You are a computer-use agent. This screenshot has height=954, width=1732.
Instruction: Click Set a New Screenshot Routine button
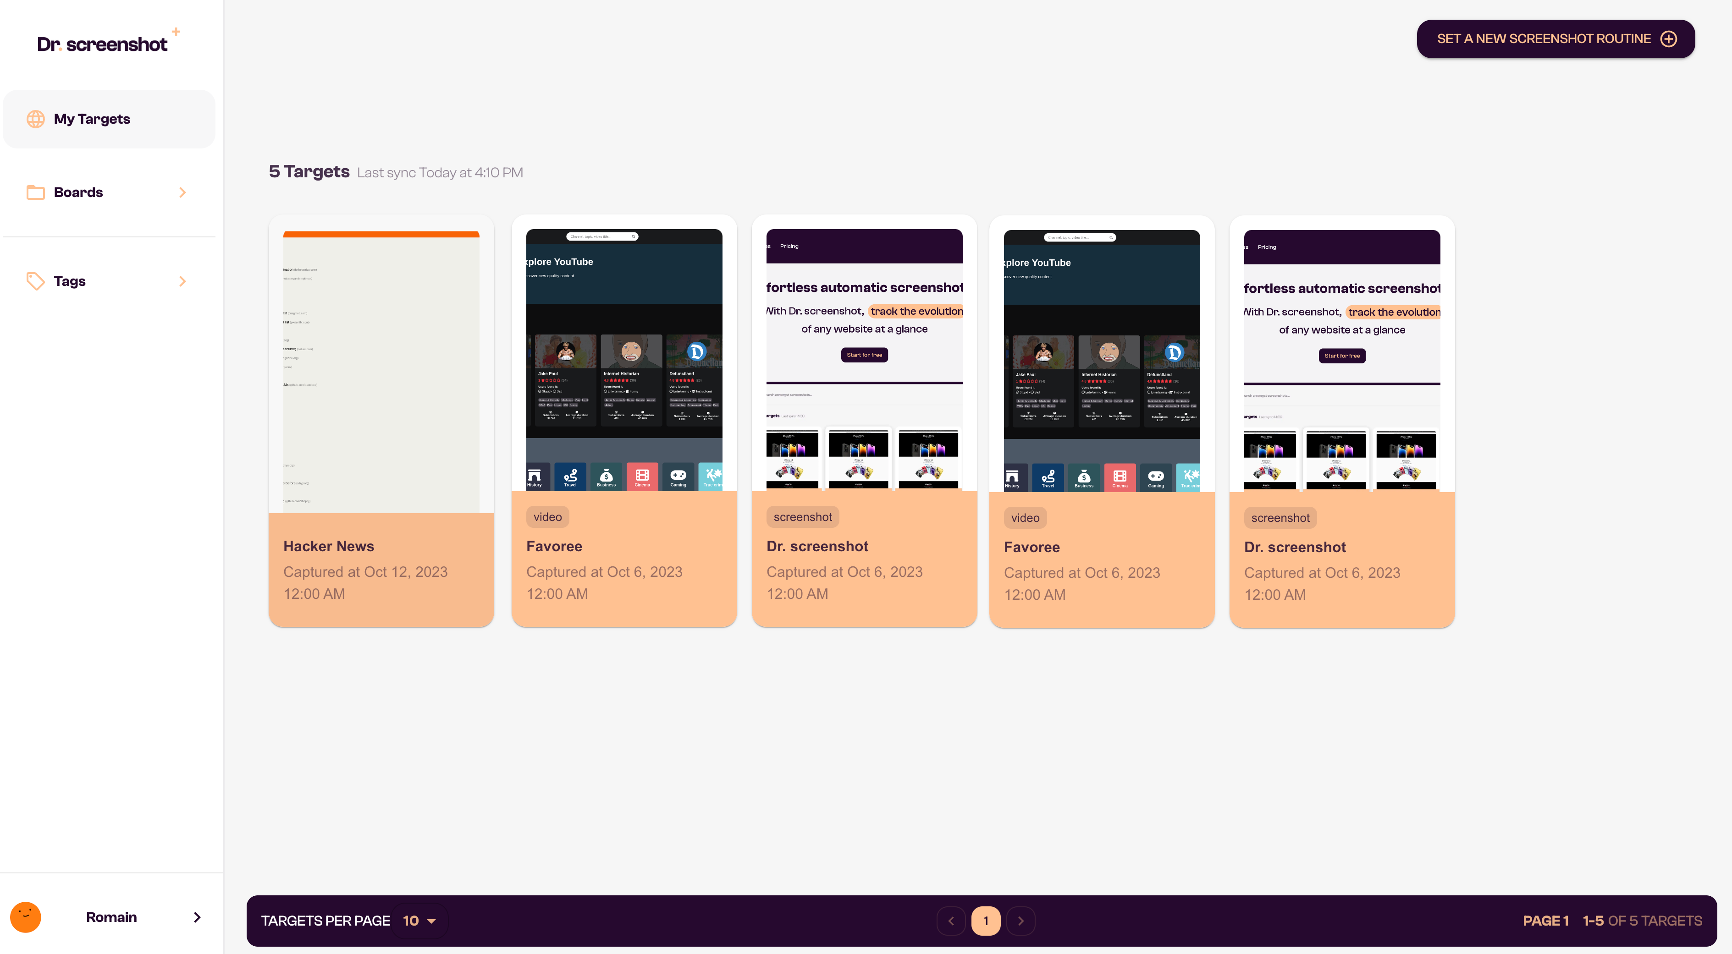pyautogui.click(x=1555, y=39)
